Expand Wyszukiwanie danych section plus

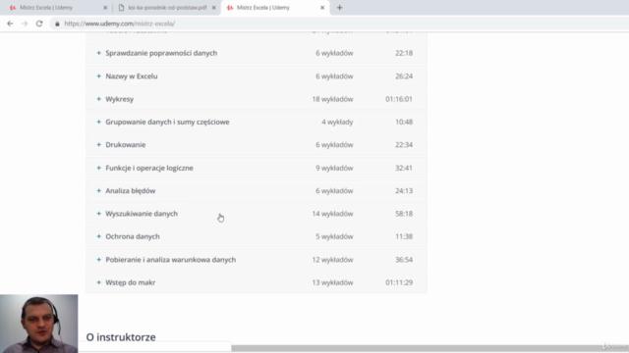point(98,214)
